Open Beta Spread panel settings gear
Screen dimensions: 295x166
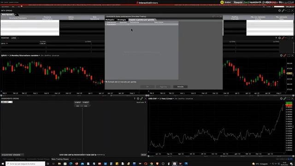coord(279,11)
